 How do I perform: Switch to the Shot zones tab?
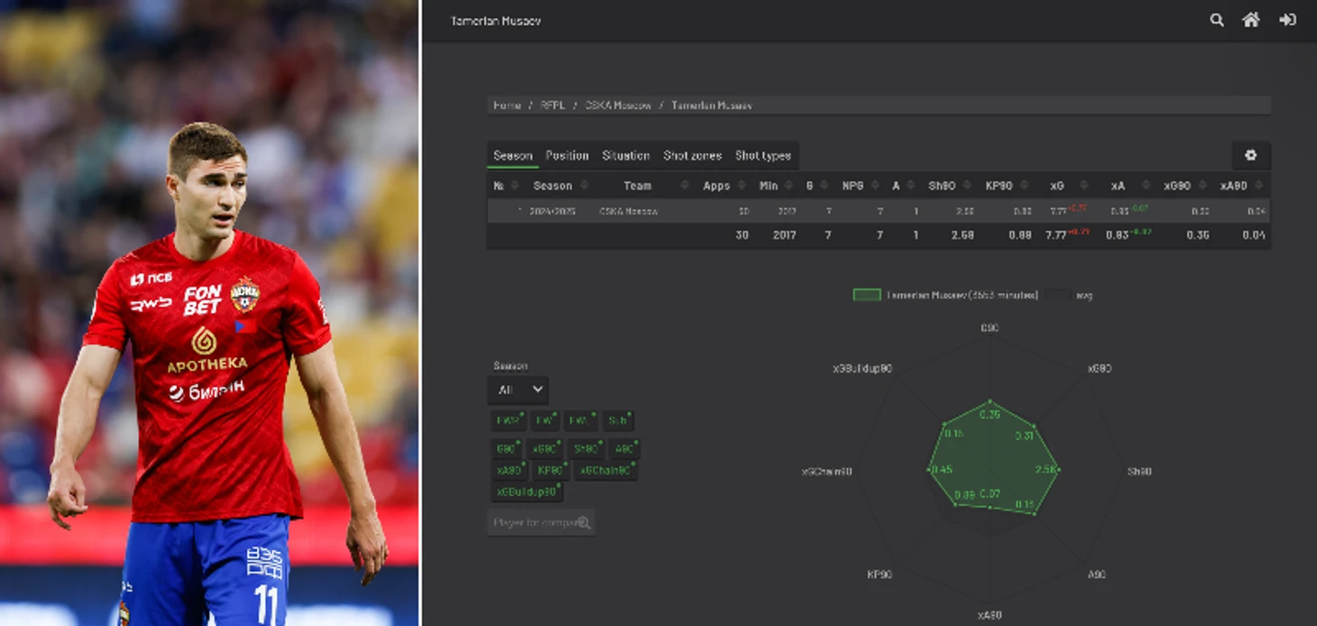(x=692, y=155)
